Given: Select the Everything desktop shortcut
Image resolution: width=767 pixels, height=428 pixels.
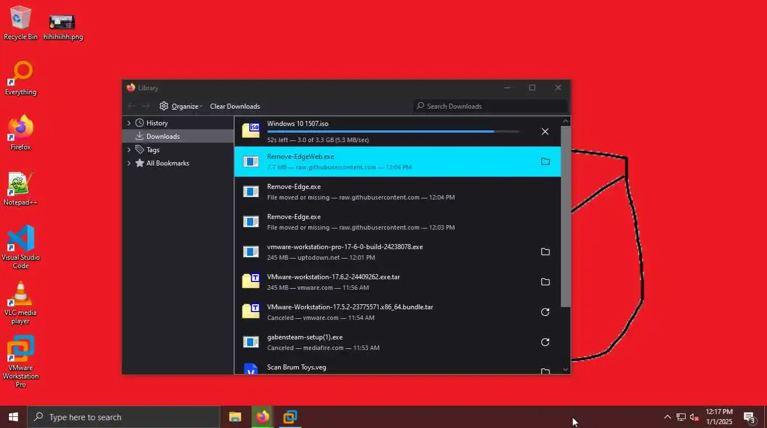Looking at the screenshot, I should point(21,79).
